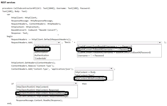Click the httpClient: HttpClient variable line
This screenshot has width=167, height=106.
(x=24, y=18)
